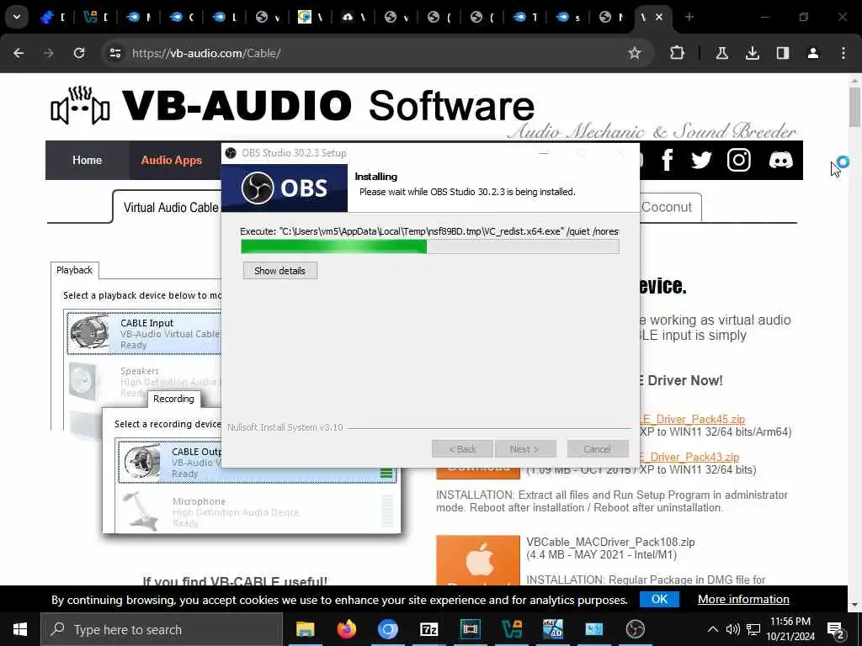Click the OBS logo banner in installer
The width and height of the screenshot is (862, 646).
pos(285,188)
